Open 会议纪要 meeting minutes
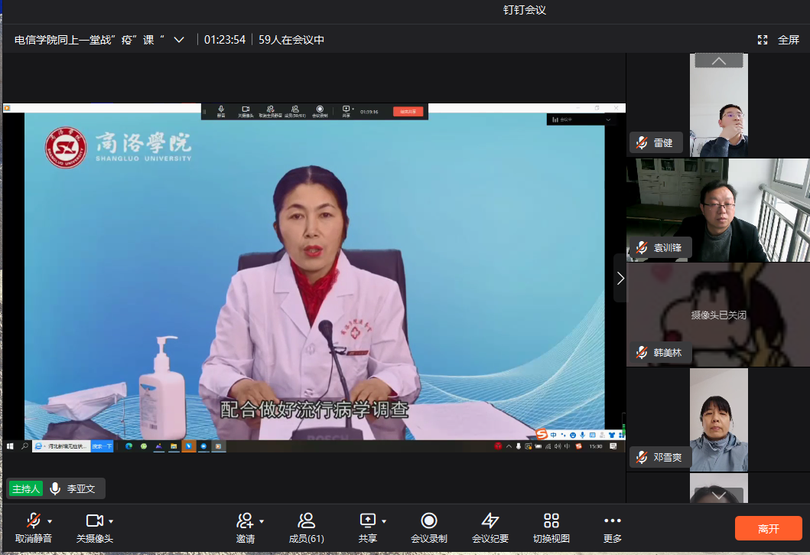Screen dimensions: 810x555 click(490, 521)
